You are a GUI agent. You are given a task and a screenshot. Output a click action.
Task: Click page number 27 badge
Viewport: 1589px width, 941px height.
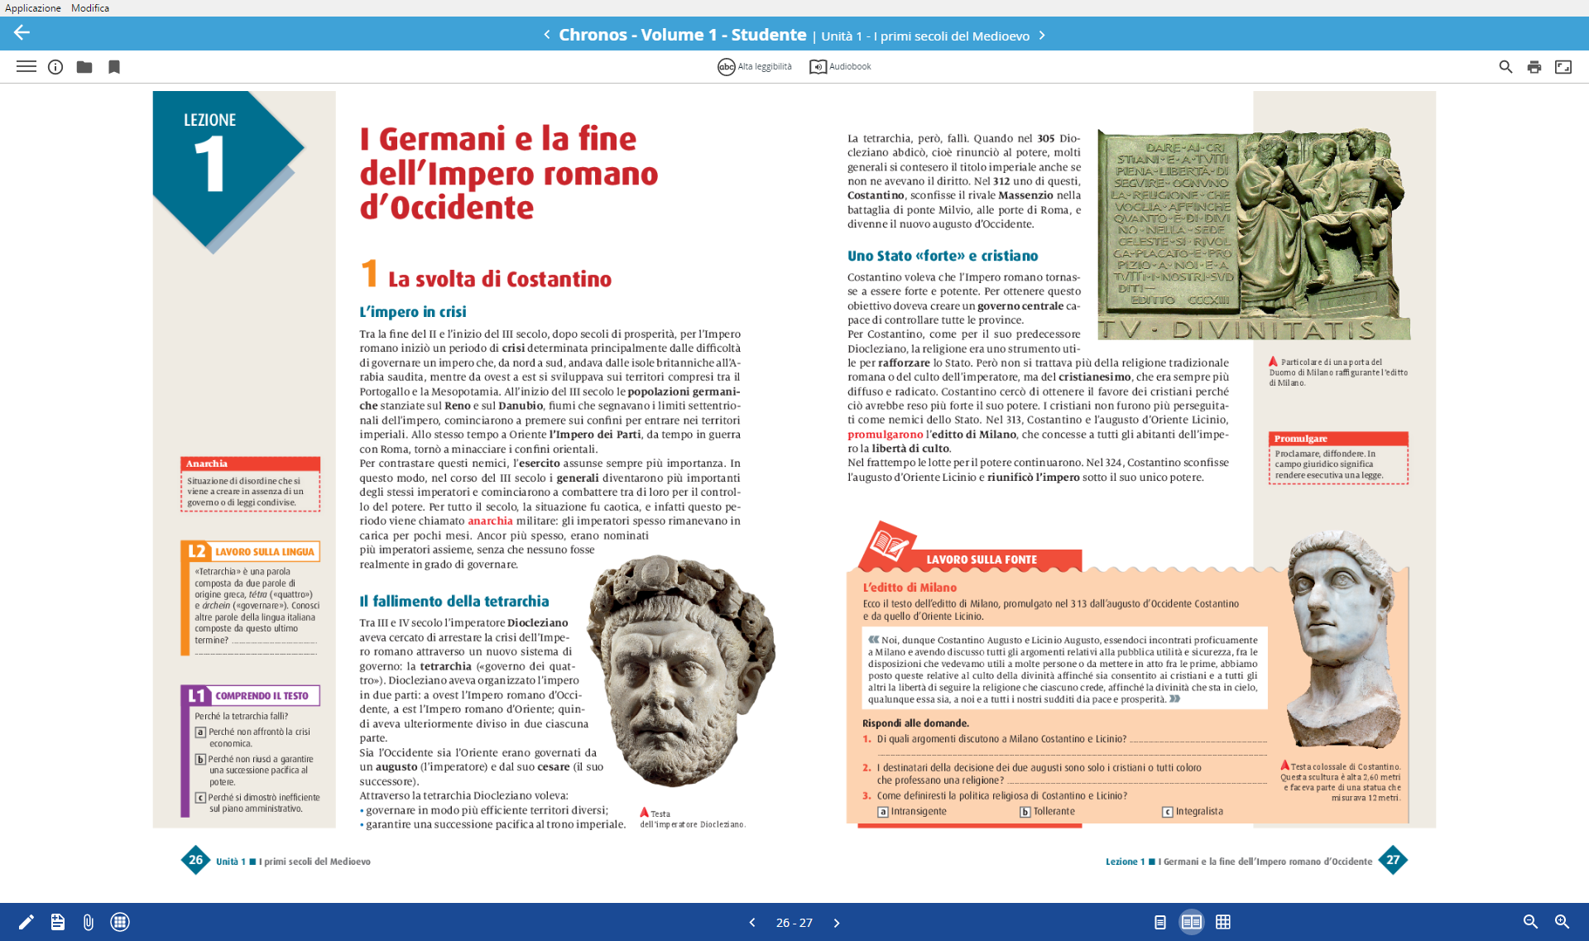[1393, 860]
